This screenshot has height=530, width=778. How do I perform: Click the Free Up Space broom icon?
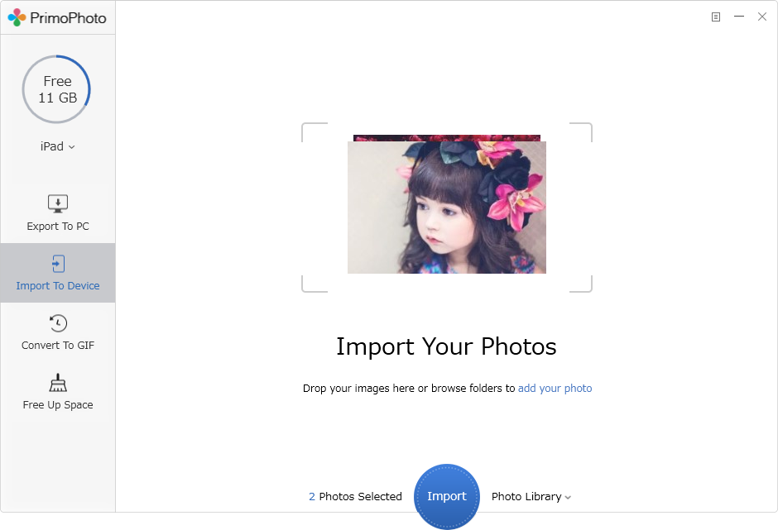[58, 383]
